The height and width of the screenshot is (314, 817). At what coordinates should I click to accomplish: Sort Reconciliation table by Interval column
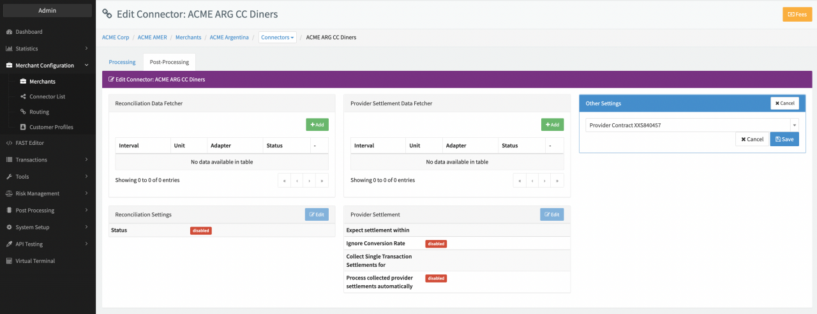(142, 146)
